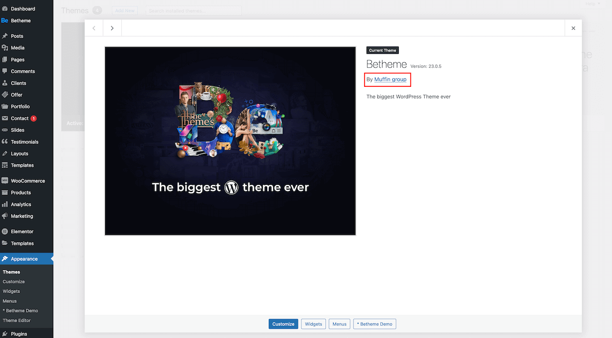Click the Media library icon
Screen dimensions: 612x338
(5, 48)
